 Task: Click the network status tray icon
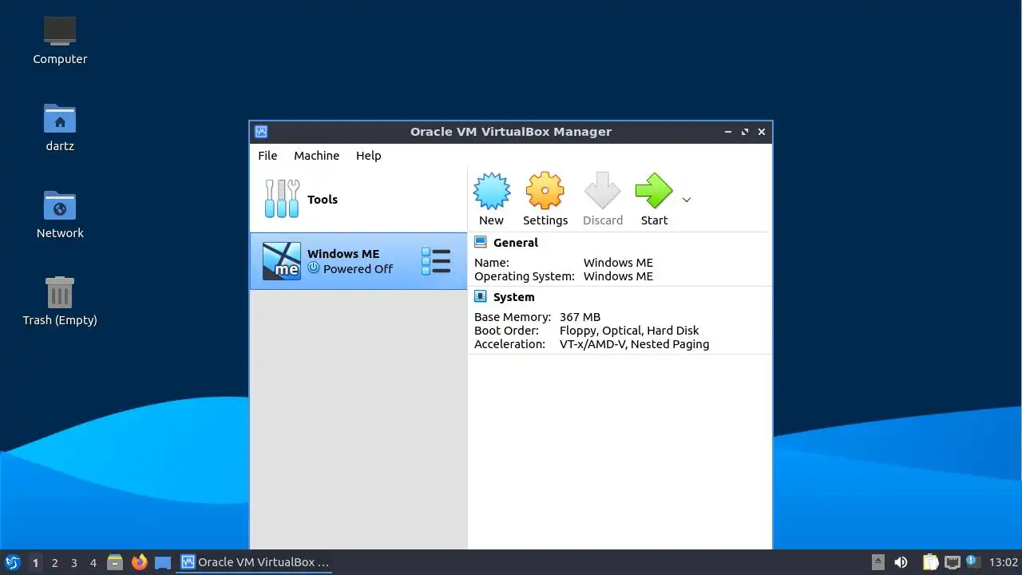coord(952,562)
